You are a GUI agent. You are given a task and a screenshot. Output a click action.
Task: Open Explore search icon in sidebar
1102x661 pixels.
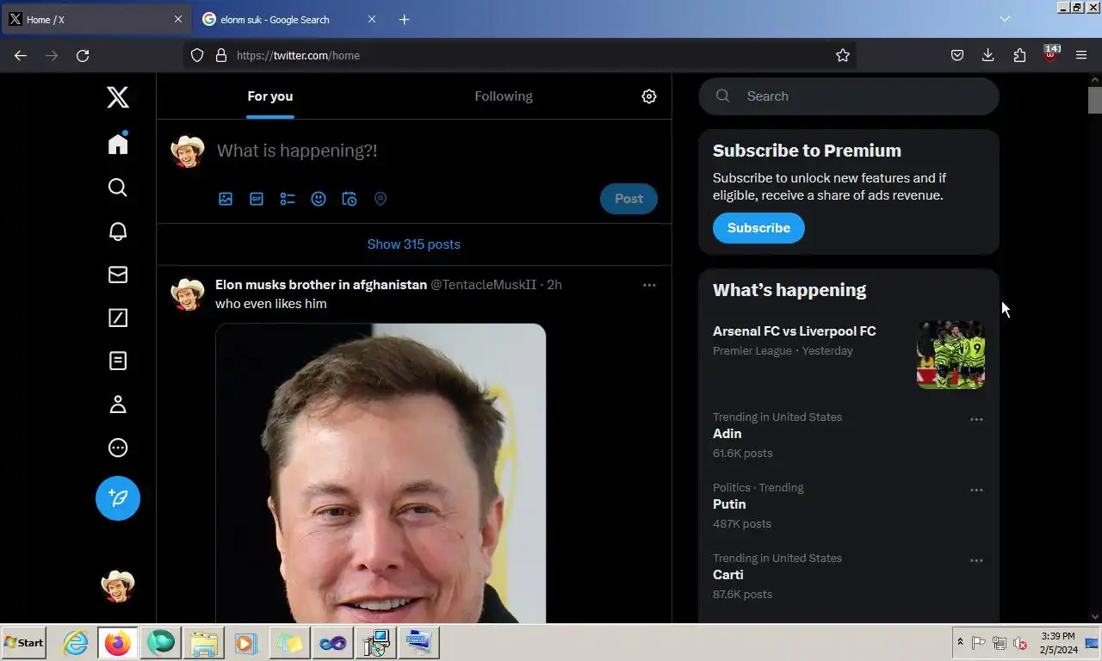click(118, 188)
